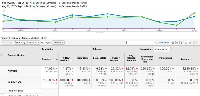The height and width of the screenshot is (96, 200).
Task: Click orange Sessions (Mobile Traffic) legend dot
Action: click(x=60, y=3)
